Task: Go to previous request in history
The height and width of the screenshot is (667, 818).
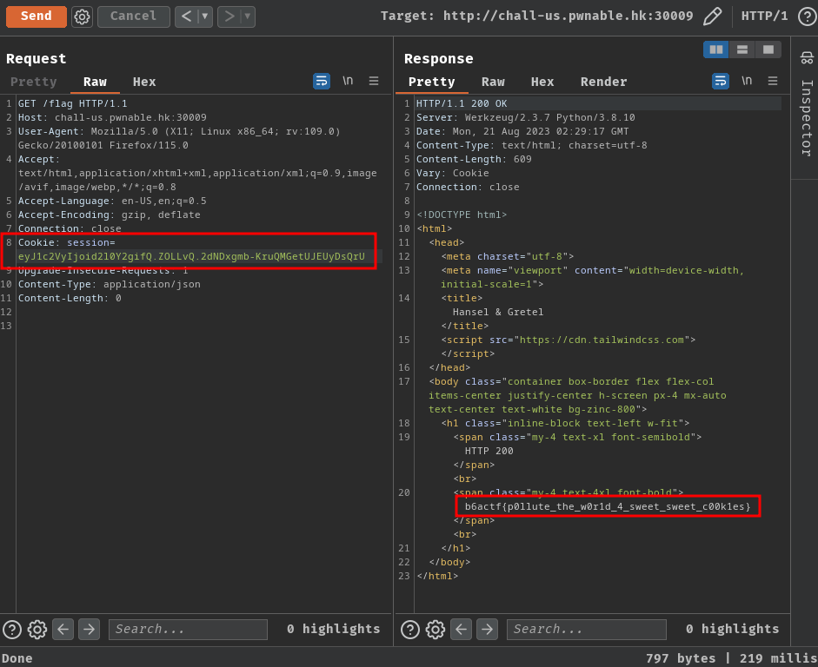Action: tap(186, 17)
